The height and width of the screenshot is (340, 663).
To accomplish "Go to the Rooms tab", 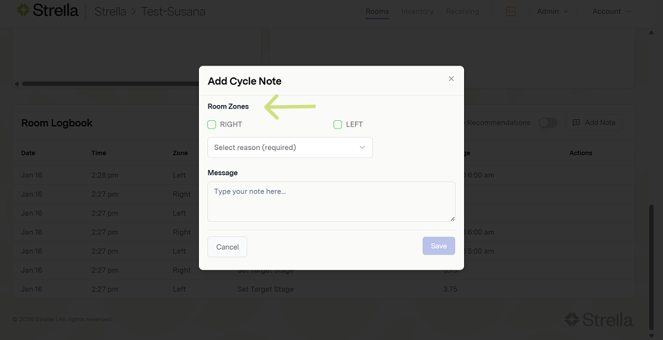I will [377, 12].
